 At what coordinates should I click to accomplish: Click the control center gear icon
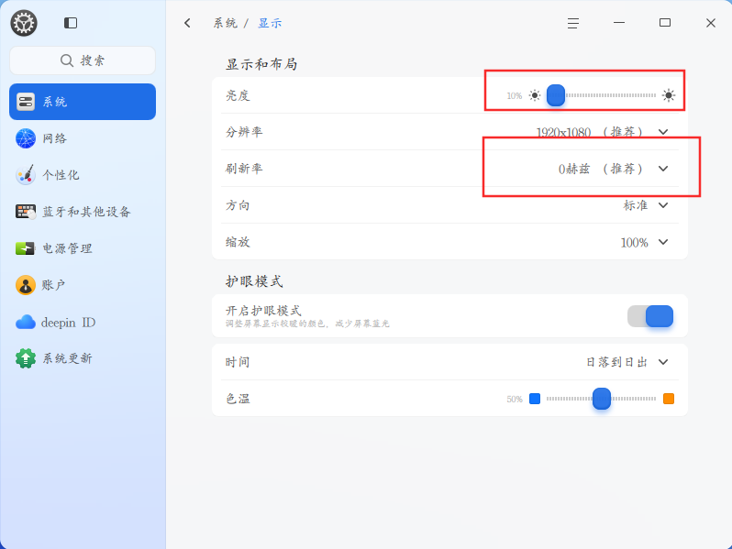click(x=24, y=23)
